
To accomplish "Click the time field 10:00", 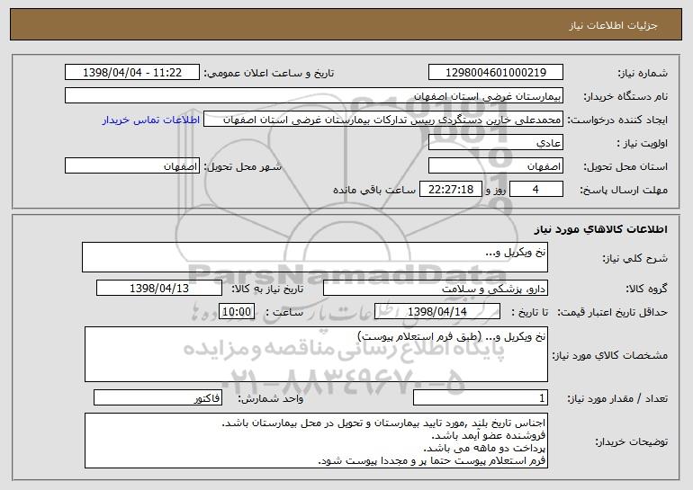I will tap(237, 311).
